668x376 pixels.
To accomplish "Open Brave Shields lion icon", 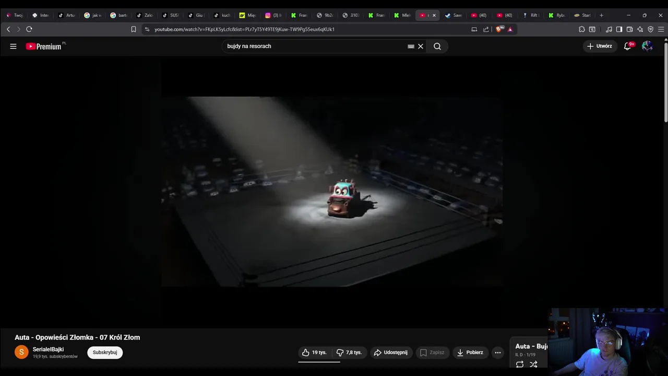I will point(499,29).
